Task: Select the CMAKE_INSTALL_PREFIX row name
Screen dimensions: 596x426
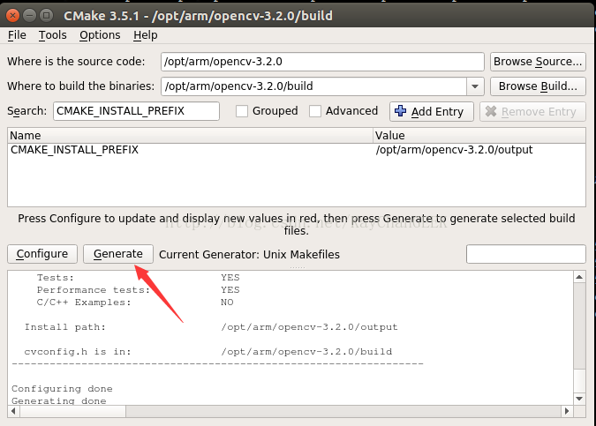Action: [x=74, y=150]
